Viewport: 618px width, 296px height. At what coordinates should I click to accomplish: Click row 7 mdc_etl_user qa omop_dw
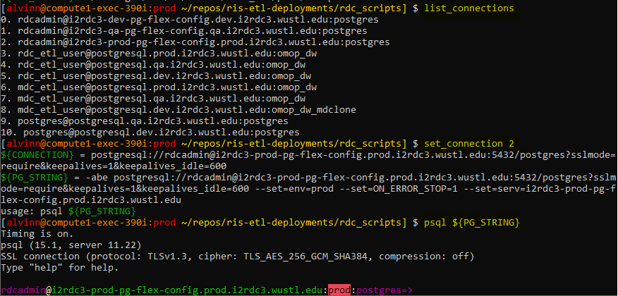point(153,99)
